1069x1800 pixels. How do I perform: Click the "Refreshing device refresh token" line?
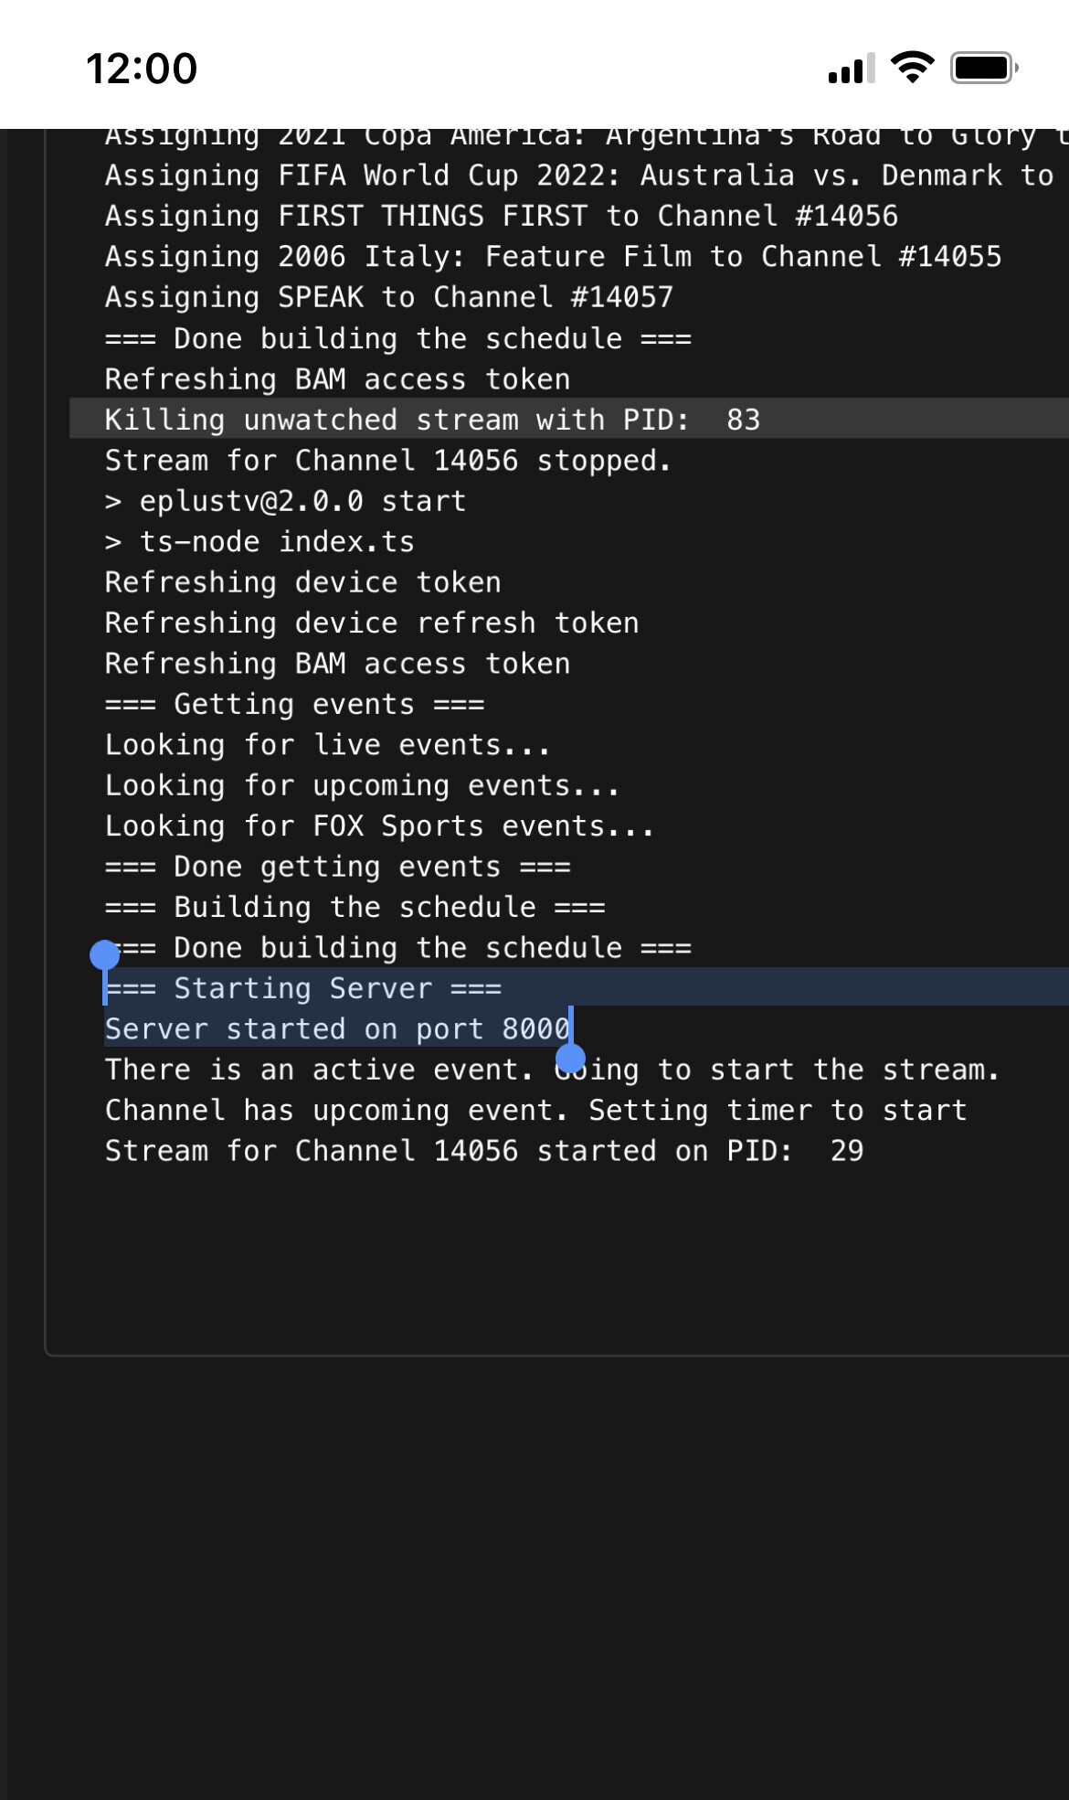coord(372,623)
